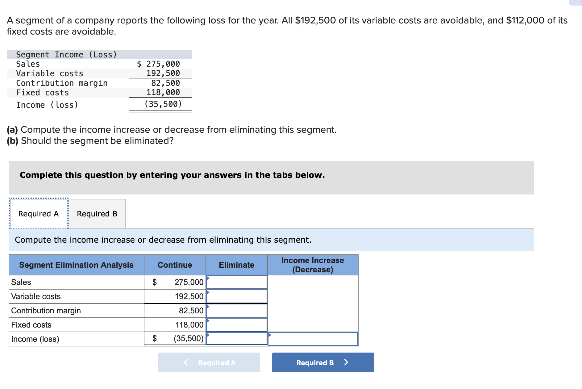Open the Eliminate dropdown for Contribution margin
The image size is (582, 389).
tap(236, 310)
